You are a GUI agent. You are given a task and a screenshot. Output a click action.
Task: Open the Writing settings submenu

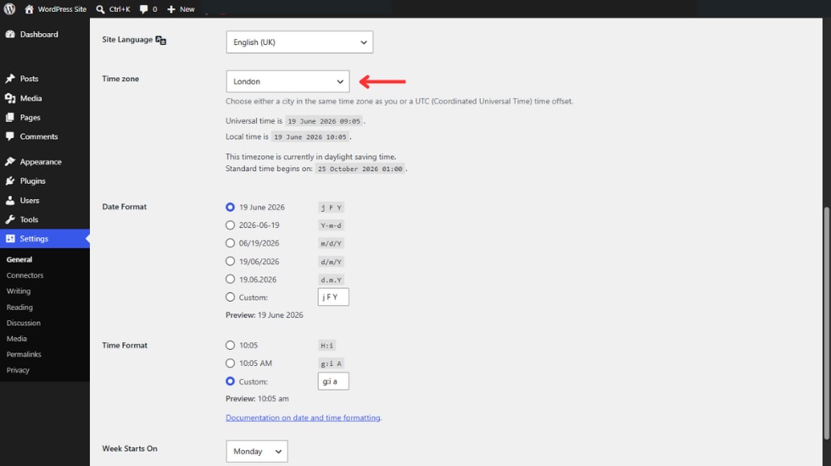pyautogui.click(x=19, y=291)
